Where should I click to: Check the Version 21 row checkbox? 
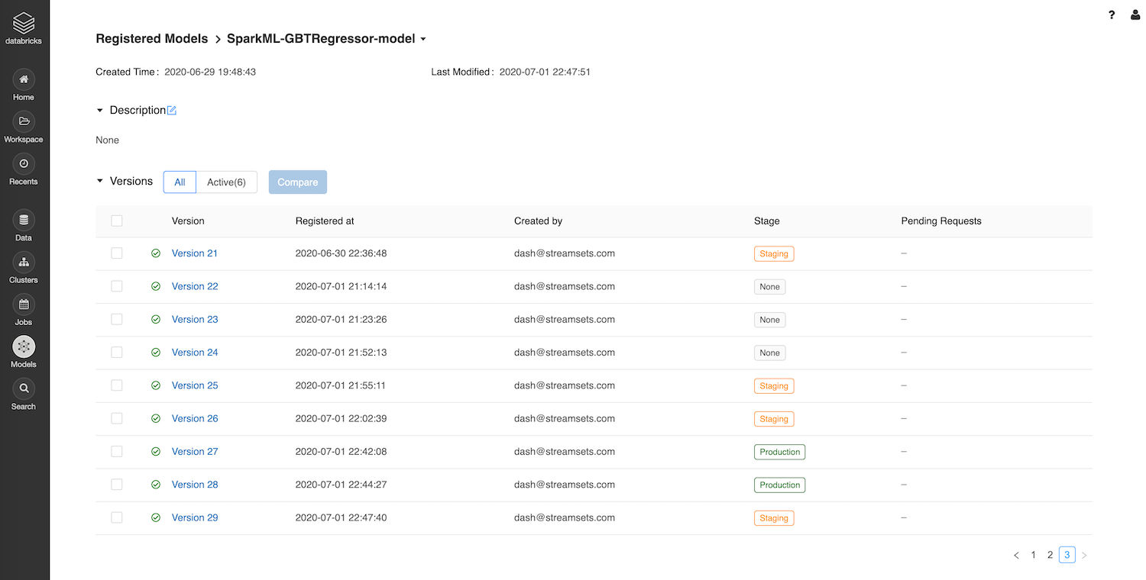[x=117, y=253]
